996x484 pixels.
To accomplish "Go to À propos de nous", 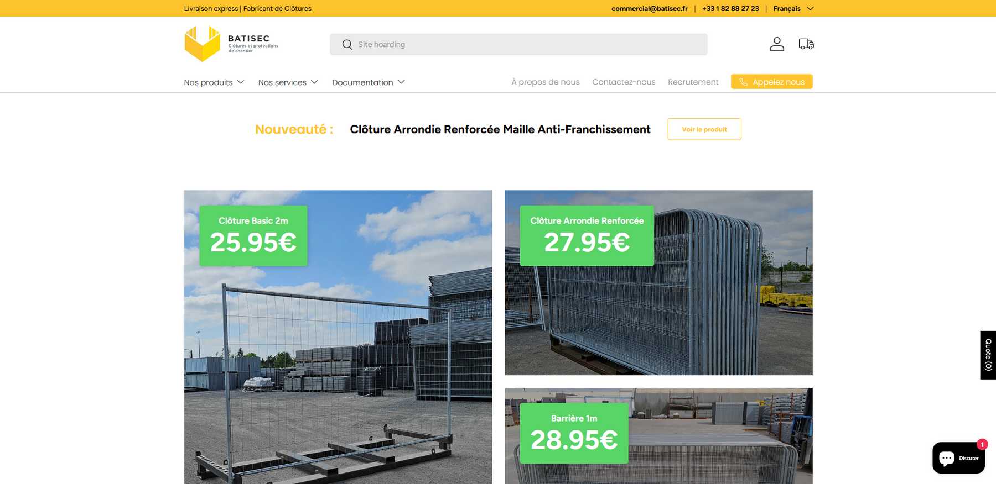I will [x=545, y=82].
